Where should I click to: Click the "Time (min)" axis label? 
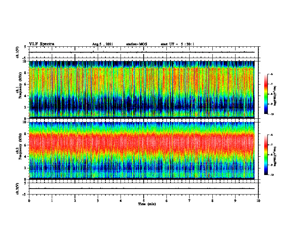(x=147, y=204)
